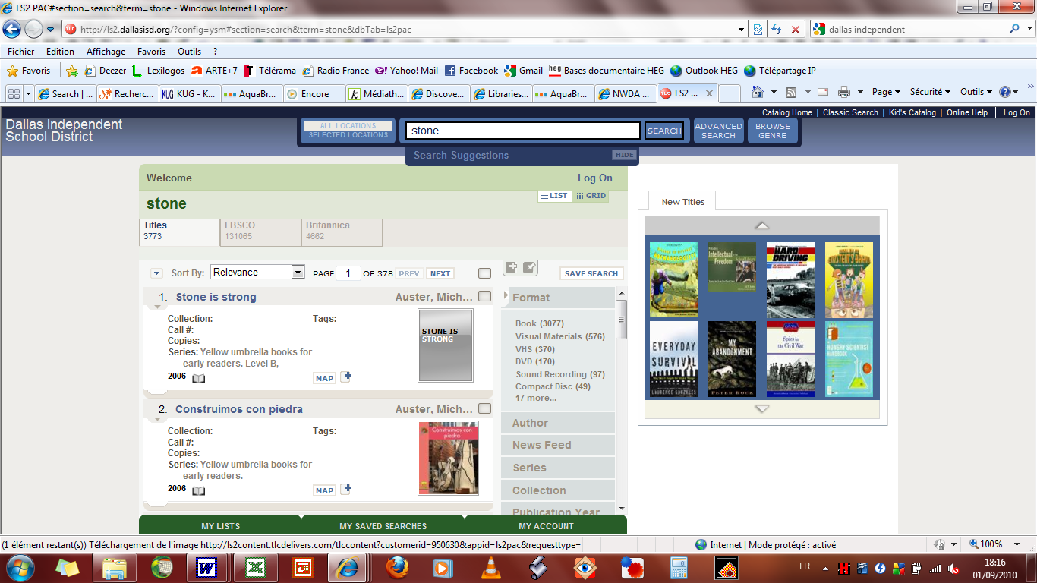This screenshot has width=1037, height=583.
Task: Expand the Author facet
Action: click(558, 423)
